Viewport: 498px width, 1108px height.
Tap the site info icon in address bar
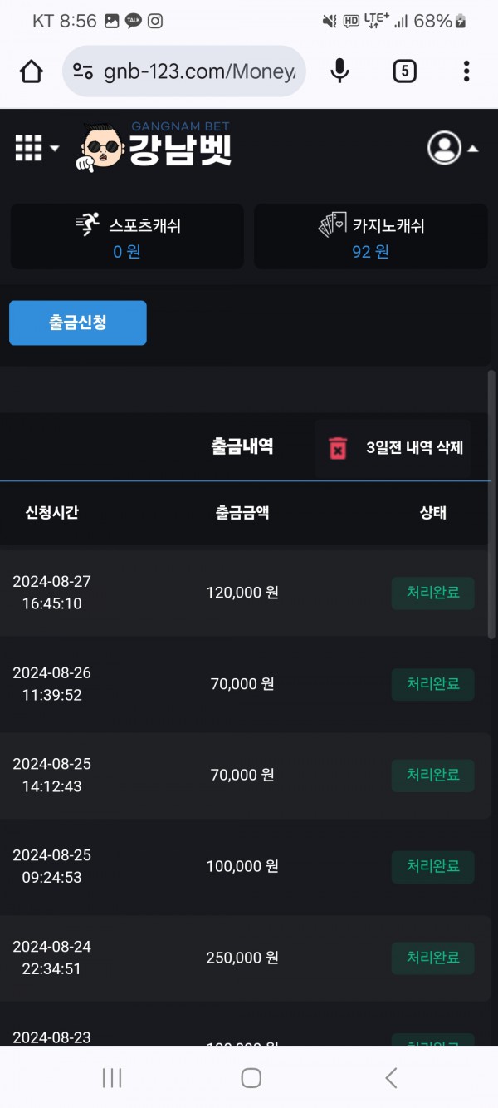83,71
